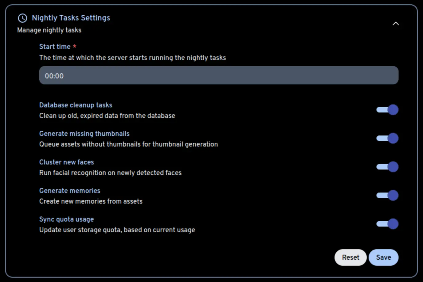Disable the Database cleanup tasks toggle
Viewport: 423px width, 282px height.
(387, 110)
